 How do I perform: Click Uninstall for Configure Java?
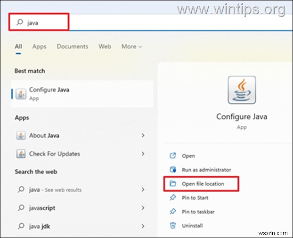[192, 226]
